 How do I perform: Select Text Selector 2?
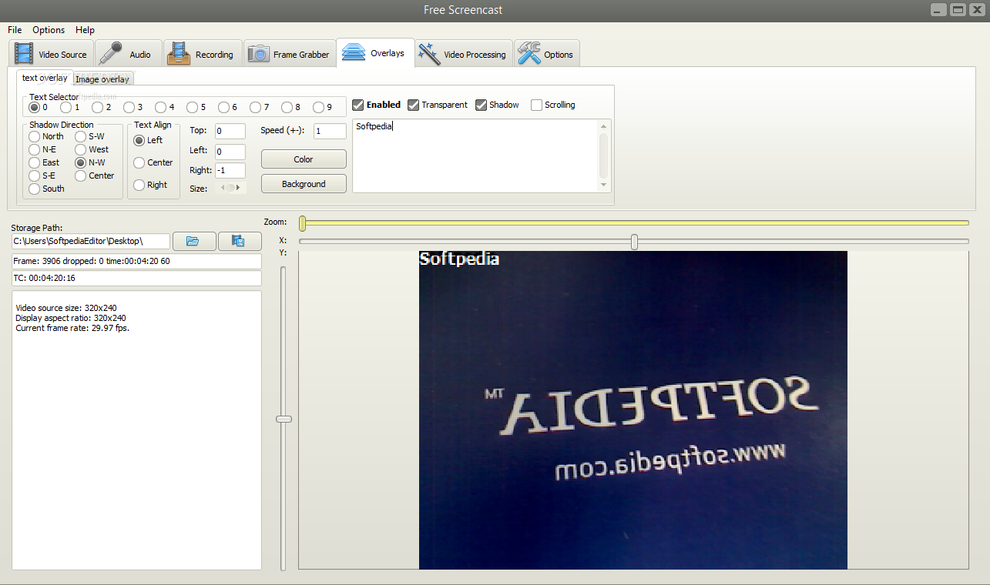98,107
